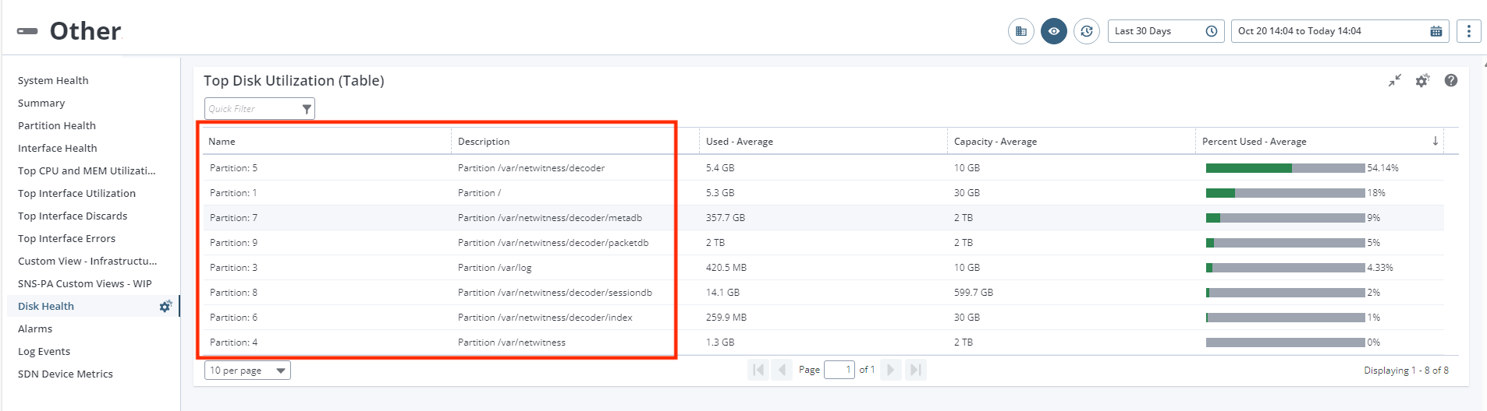Click the quick filter funnel icon

coord(307,109)
